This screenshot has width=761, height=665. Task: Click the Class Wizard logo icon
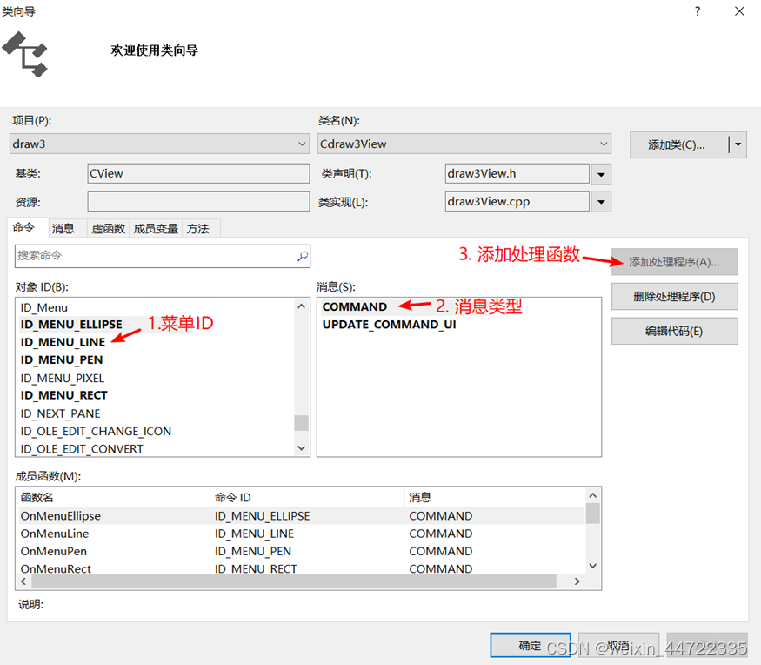tap(25, 54)
